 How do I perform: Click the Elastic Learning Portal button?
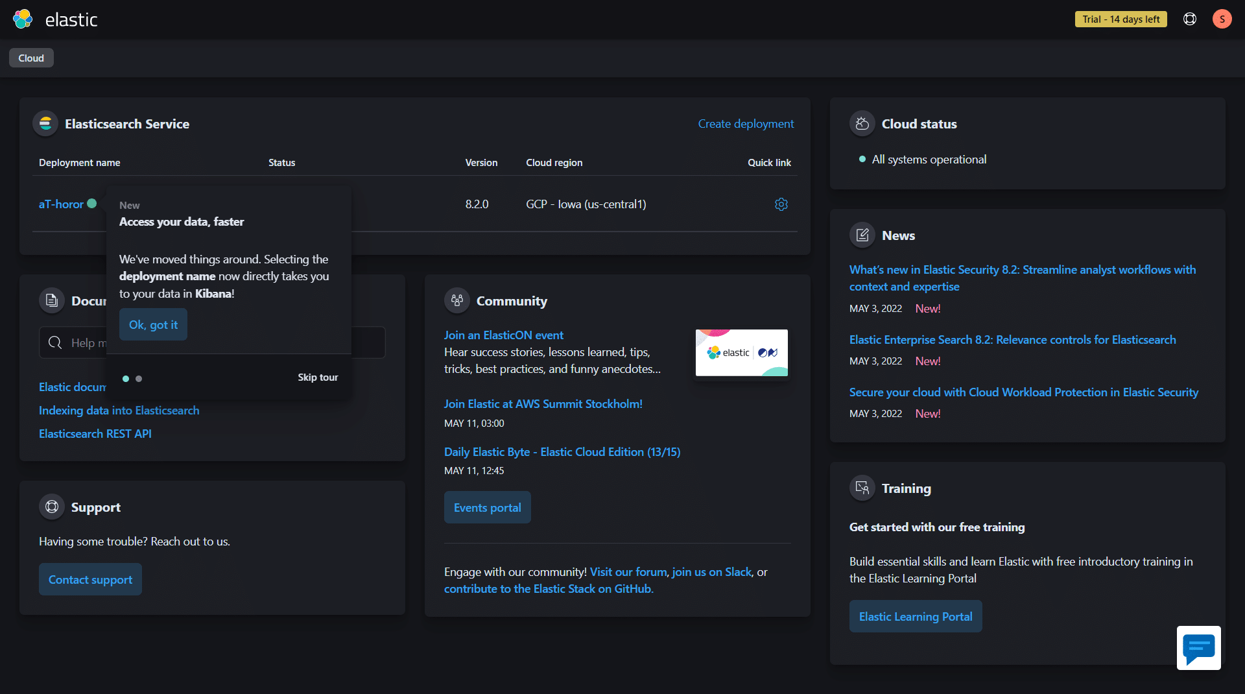916,616
